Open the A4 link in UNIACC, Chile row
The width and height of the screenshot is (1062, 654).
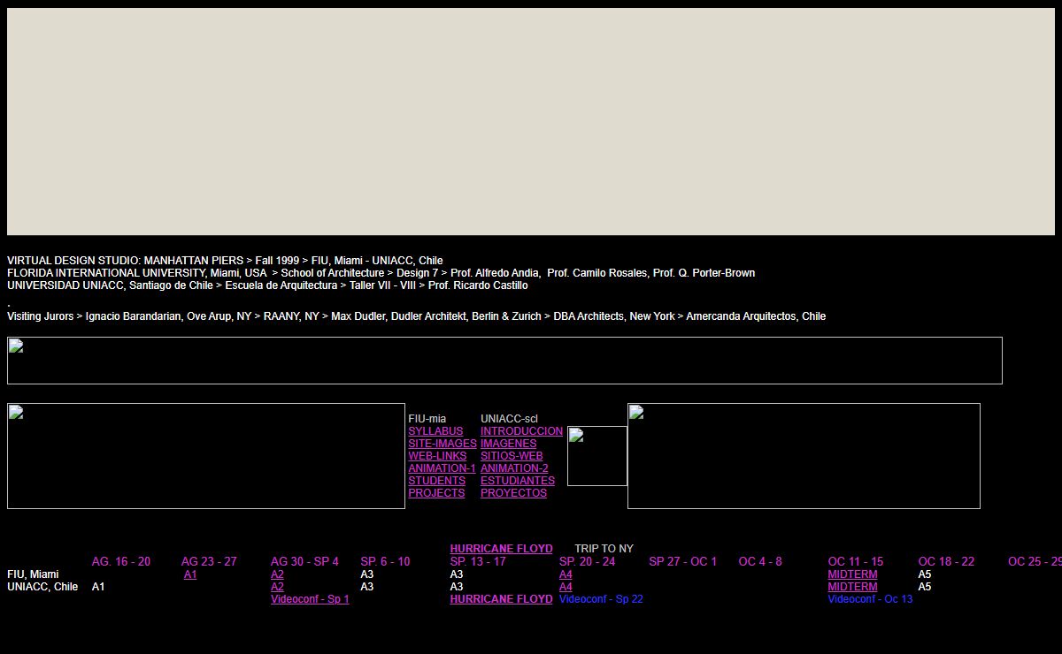tap(566, 587)
